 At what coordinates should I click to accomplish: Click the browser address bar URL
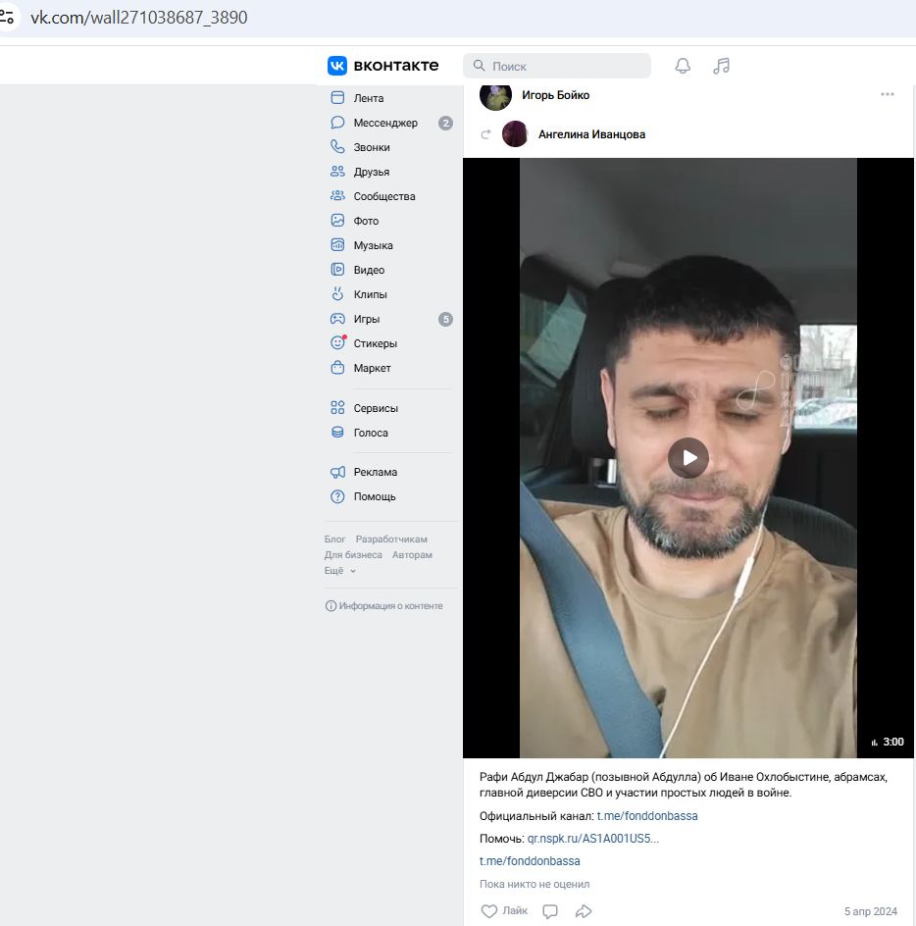point(139,17)
